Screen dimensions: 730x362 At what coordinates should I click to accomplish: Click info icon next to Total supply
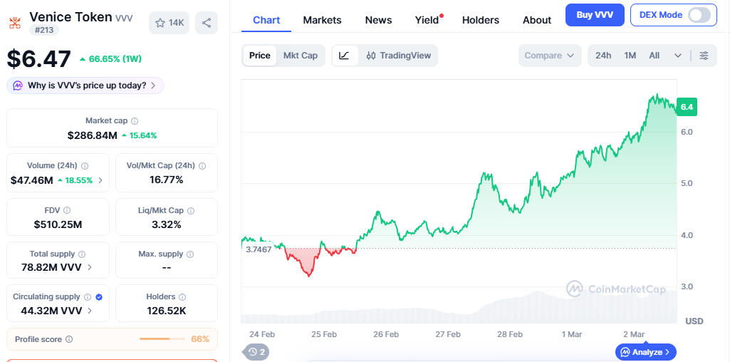point(82,254)
